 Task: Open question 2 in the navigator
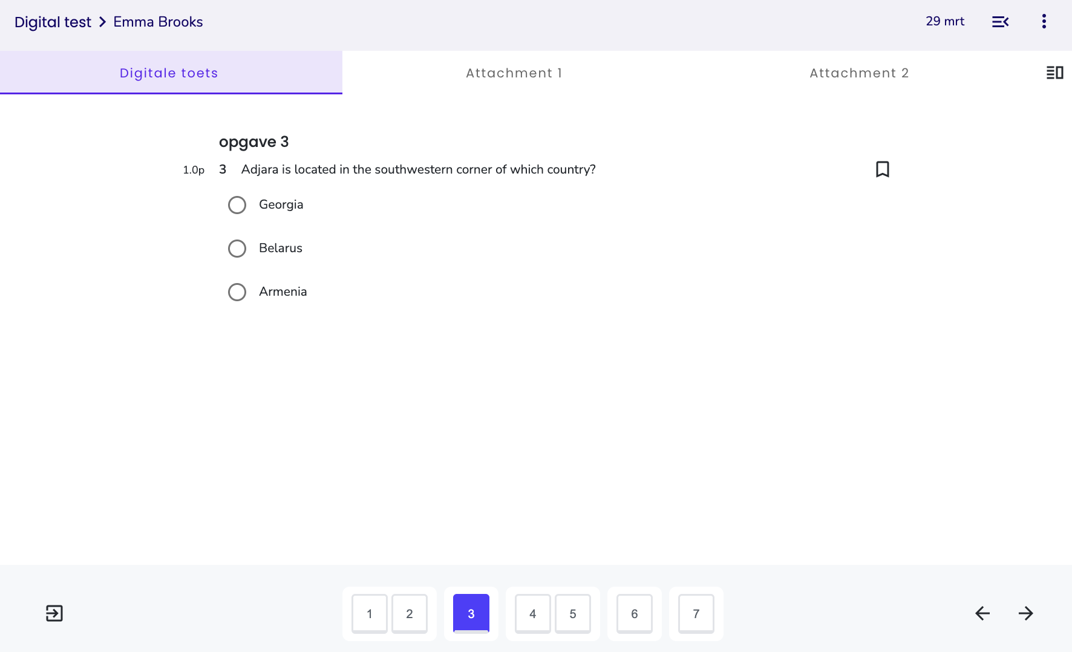coord(410,614)
